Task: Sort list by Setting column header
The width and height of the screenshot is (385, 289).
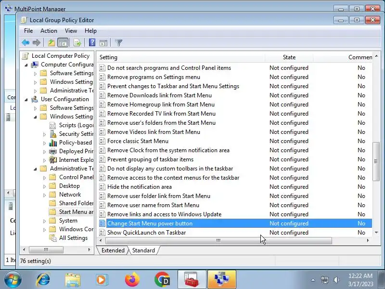Action: (181, 57)
